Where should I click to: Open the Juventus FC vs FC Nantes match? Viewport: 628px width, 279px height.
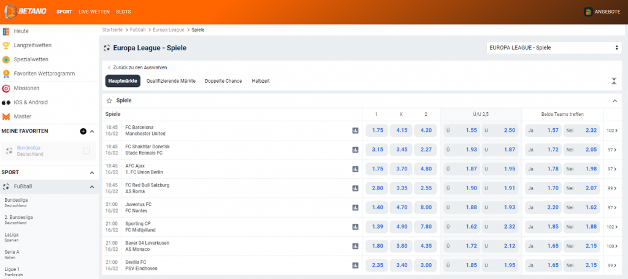[138, 207]
